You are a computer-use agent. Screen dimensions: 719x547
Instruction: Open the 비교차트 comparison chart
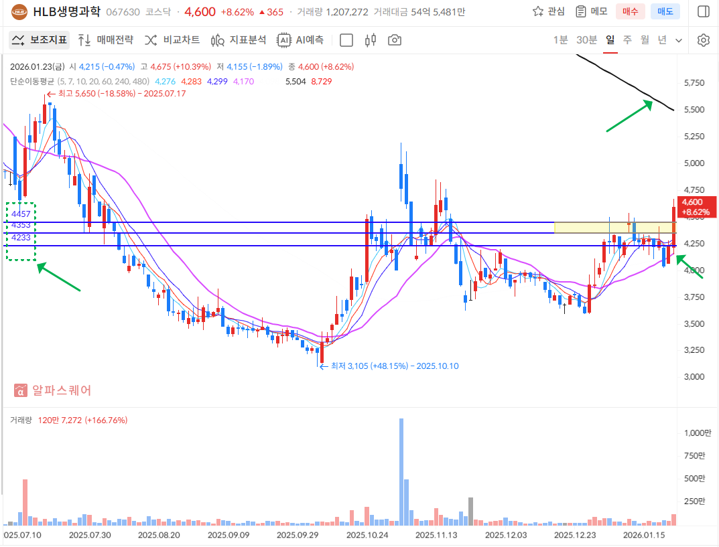click(172, 40)
